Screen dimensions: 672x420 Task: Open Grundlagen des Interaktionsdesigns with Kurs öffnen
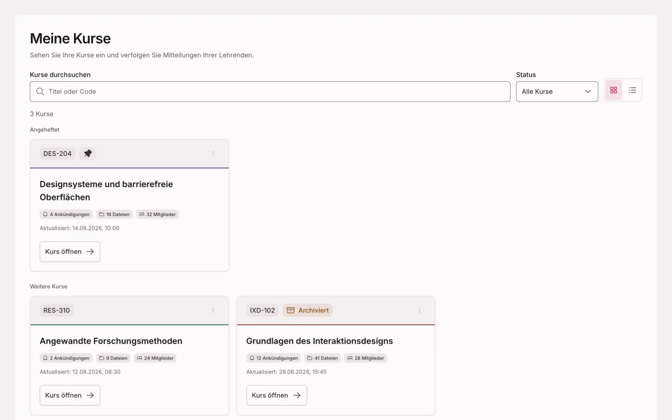point(277,395)
